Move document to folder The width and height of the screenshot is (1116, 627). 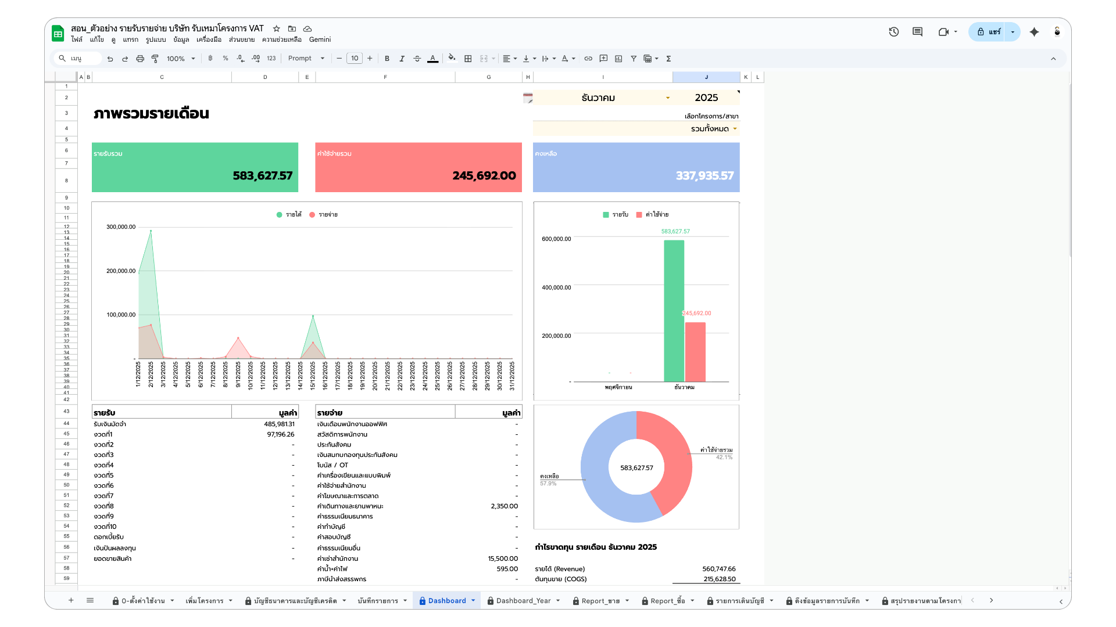[292, 28]
